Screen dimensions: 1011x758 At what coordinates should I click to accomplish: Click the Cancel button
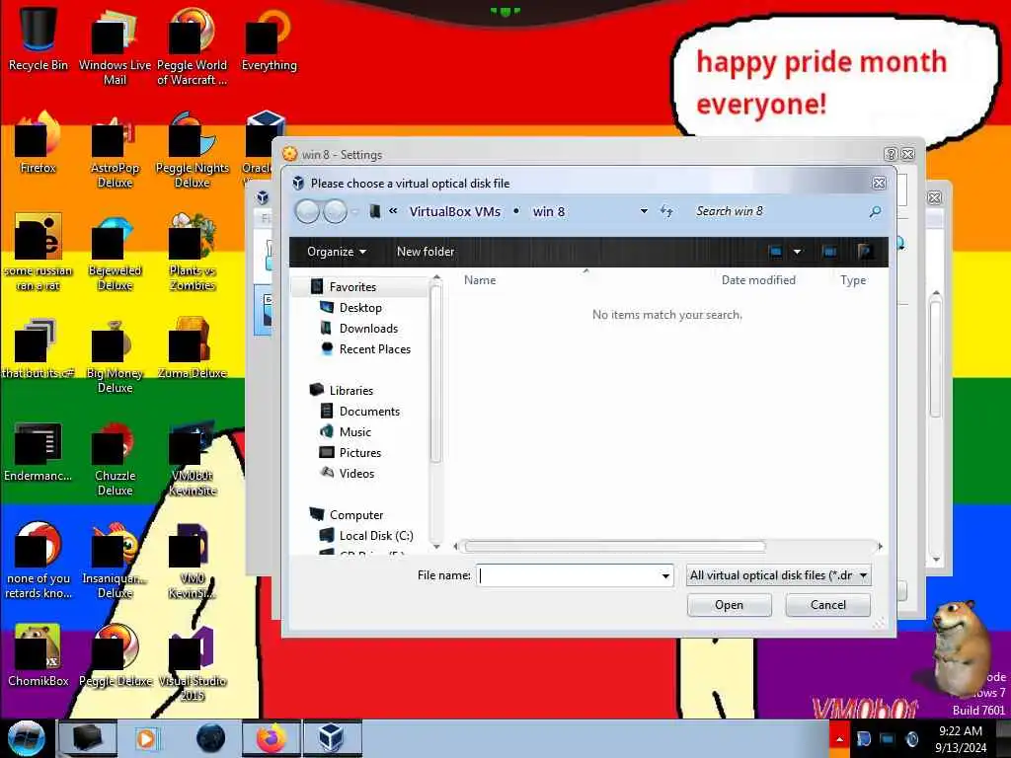(x=828, y=605)
